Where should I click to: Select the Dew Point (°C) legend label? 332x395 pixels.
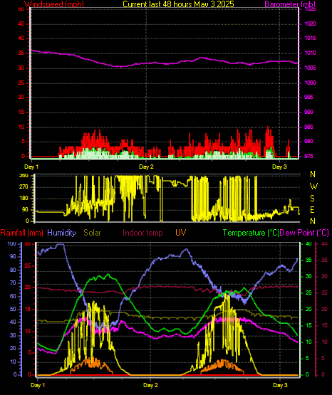click(304, 233)
